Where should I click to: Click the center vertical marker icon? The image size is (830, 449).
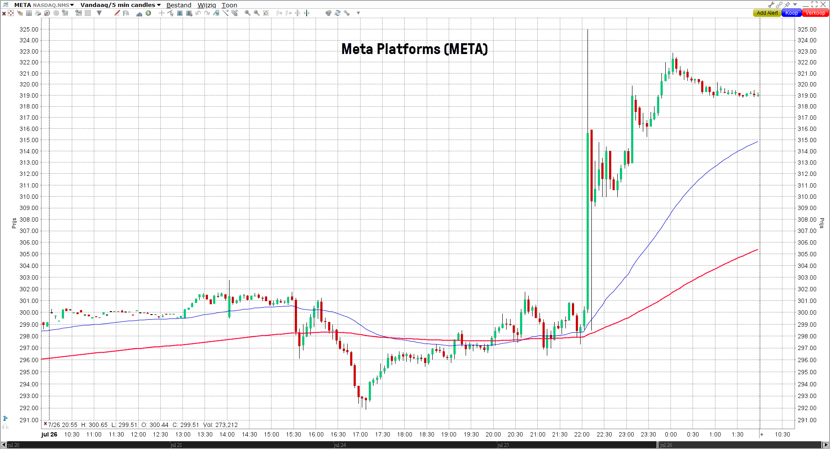(306, 13)
